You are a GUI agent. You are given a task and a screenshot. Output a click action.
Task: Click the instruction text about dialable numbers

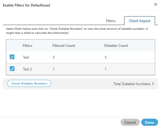point(77,31)
